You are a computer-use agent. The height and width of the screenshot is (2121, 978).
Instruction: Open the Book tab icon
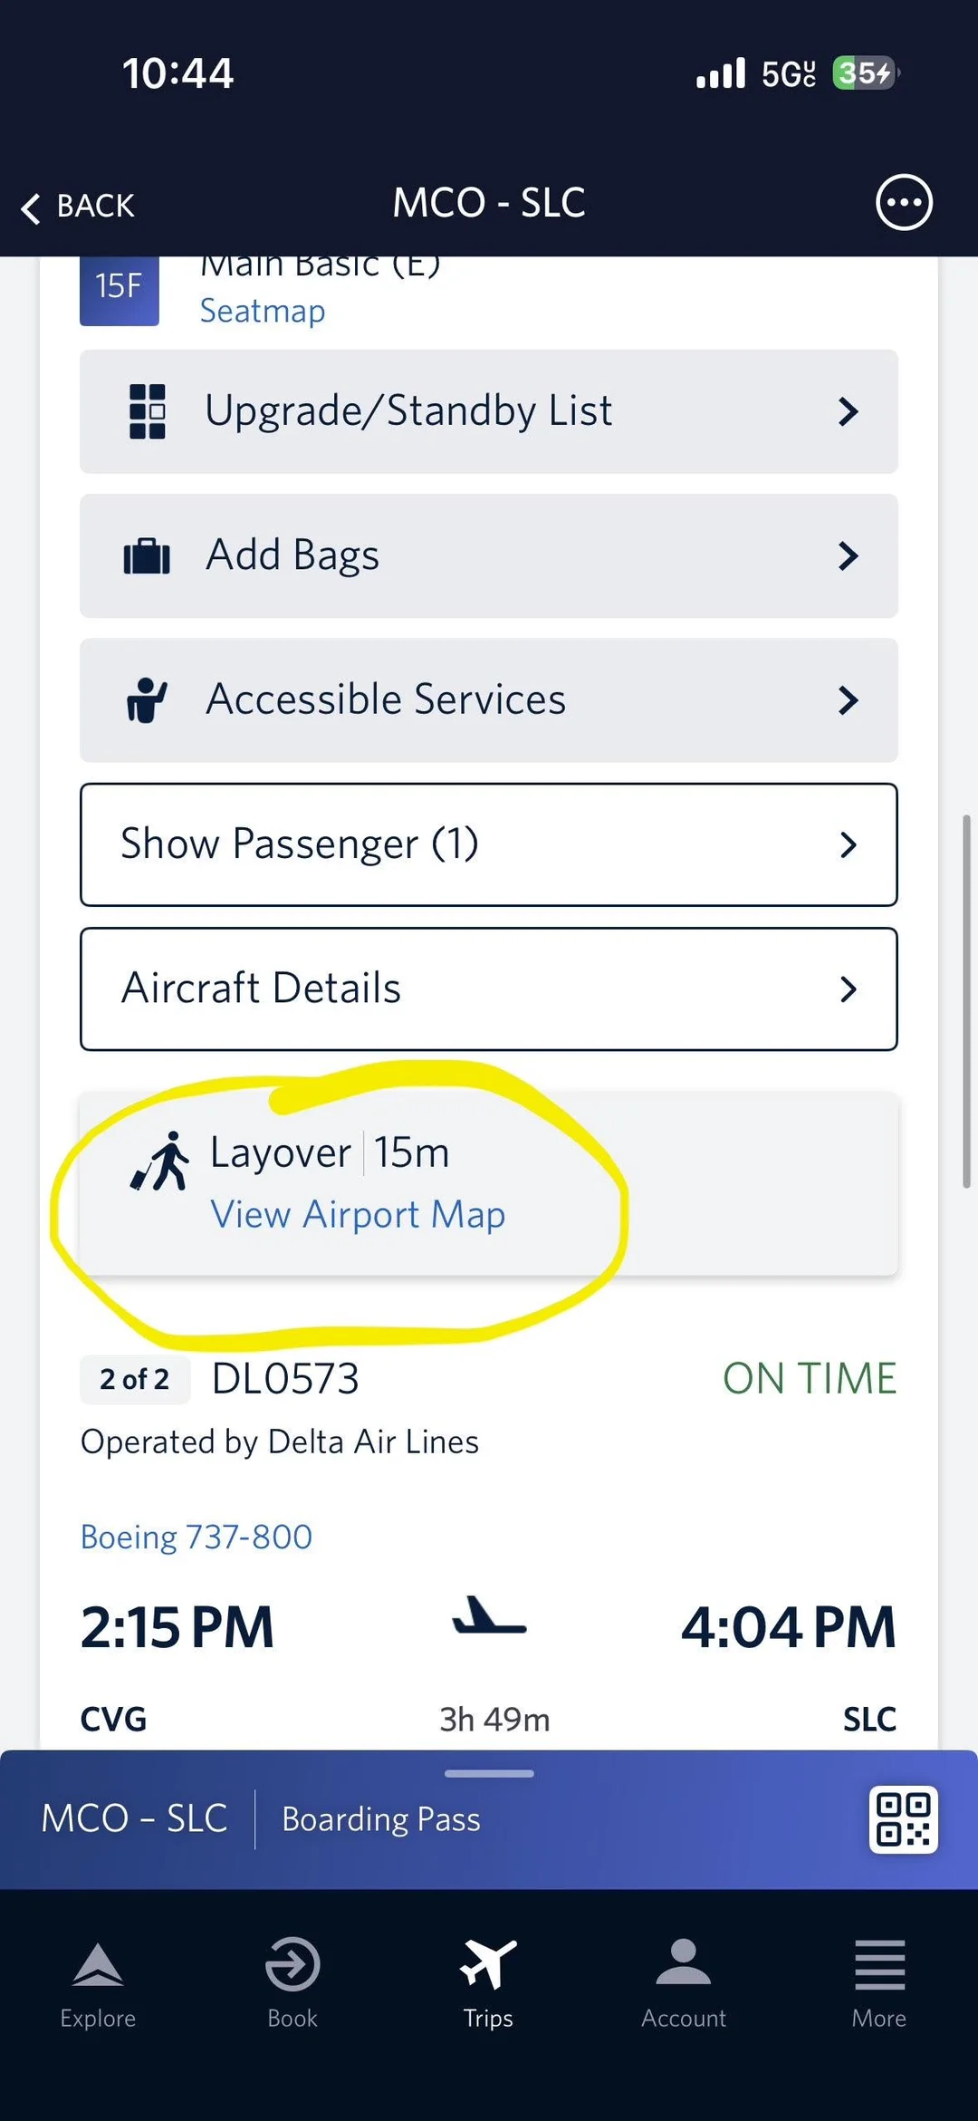[292, 1965]
